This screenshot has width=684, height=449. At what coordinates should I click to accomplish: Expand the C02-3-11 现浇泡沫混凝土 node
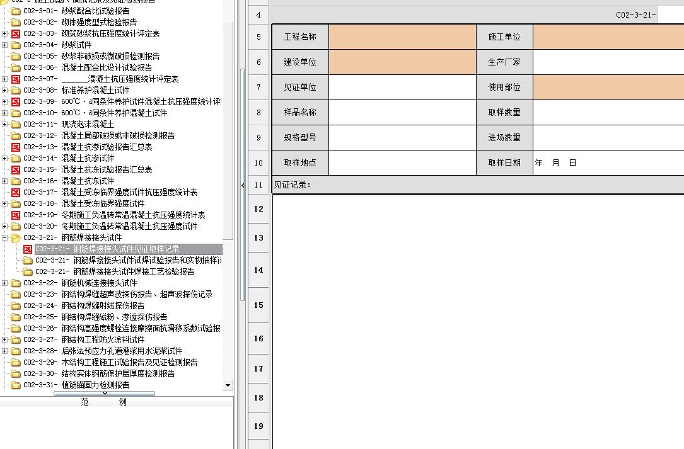click(x=5, y=124)
